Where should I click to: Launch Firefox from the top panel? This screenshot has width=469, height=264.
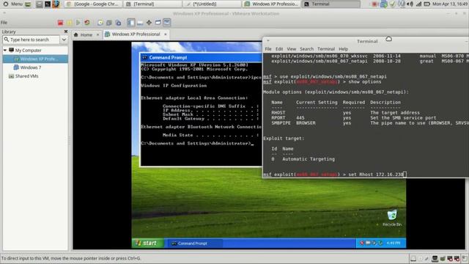coord(56,4)
